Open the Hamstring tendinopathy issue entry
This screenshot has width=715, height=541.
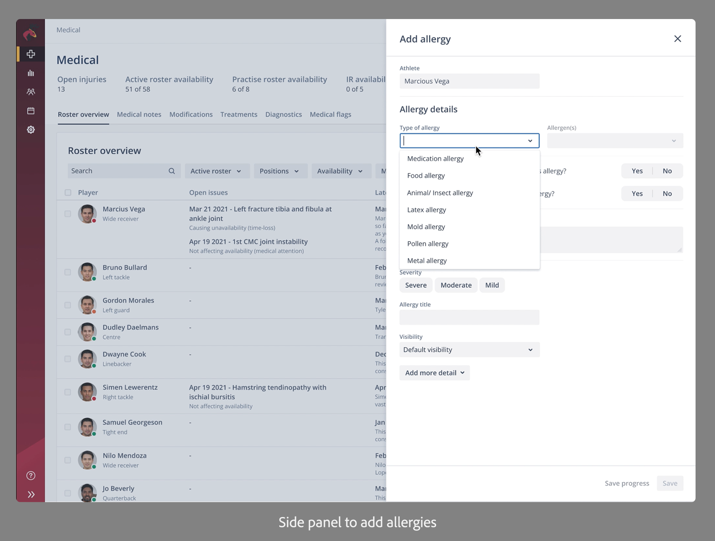[x=258, y=392]
